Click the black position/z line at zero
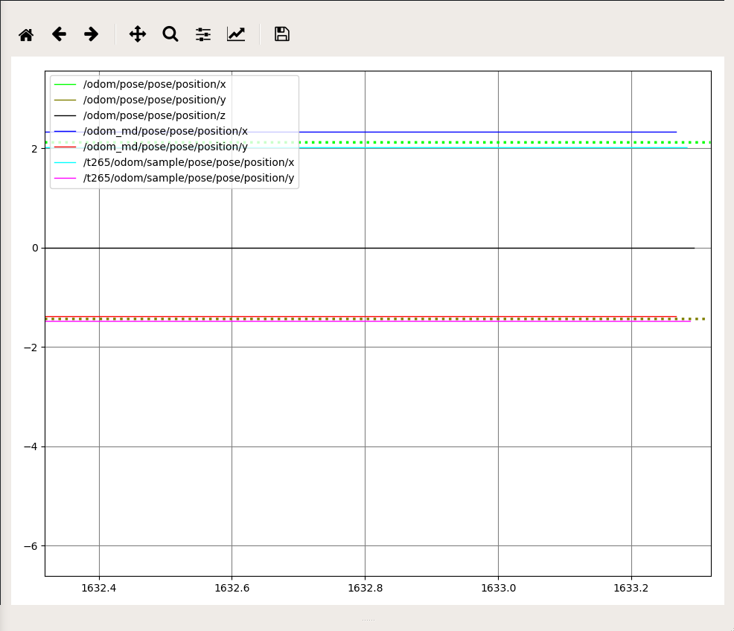Viewport: 734px width, 631px height. coord(370,248)
